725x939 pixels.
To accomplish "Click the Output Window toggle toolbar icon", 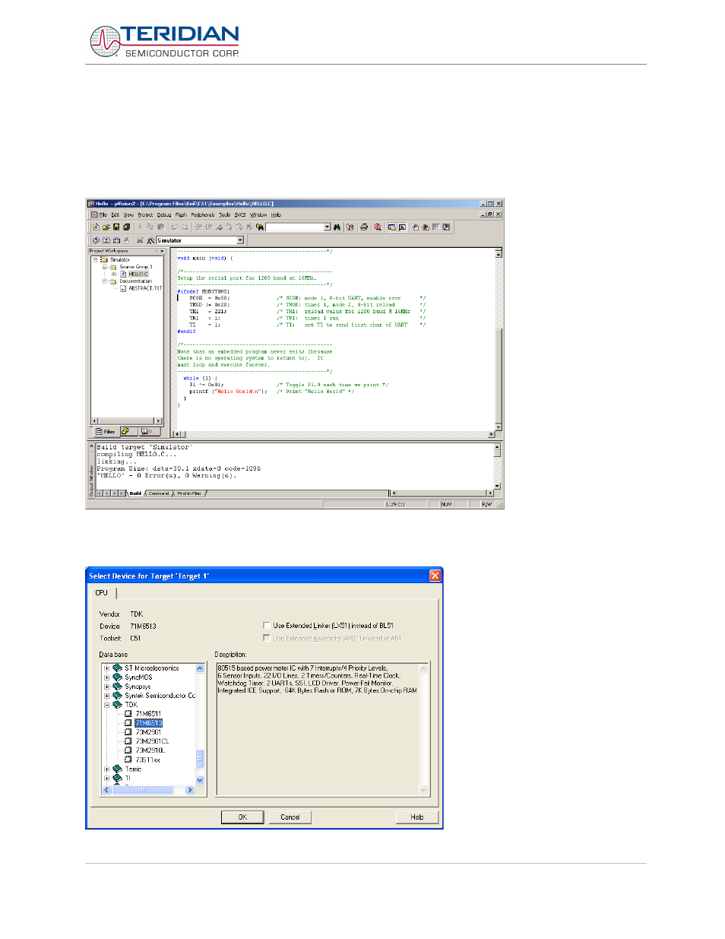I will [402, 227].
